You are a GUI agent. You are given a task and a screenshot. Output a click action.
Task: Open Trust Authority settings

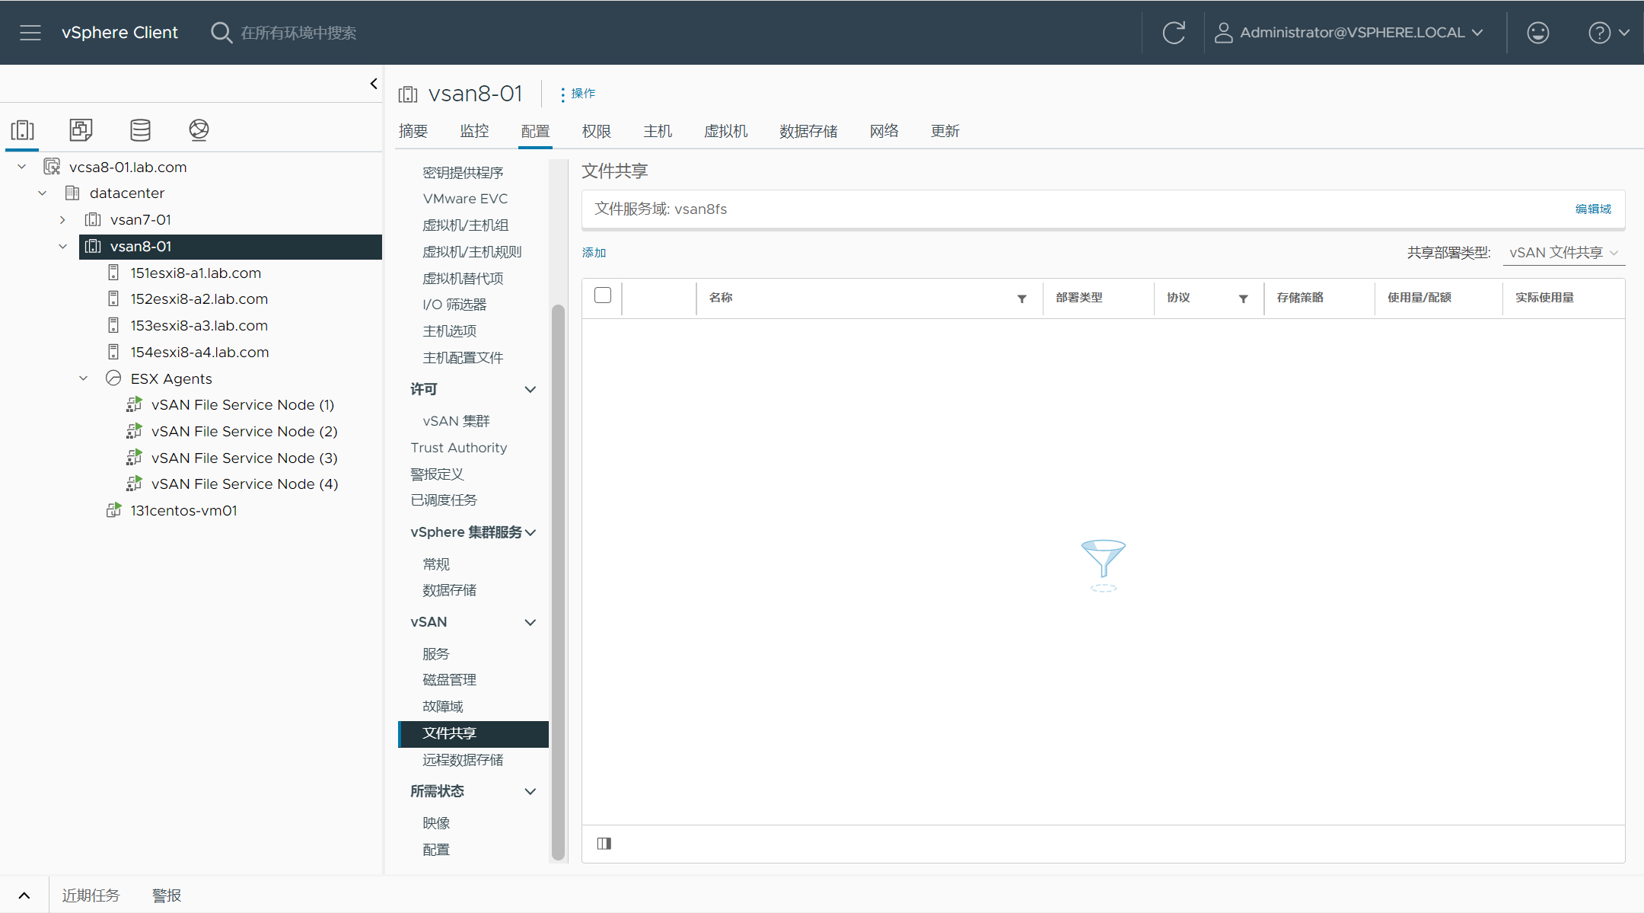point(459,448)
